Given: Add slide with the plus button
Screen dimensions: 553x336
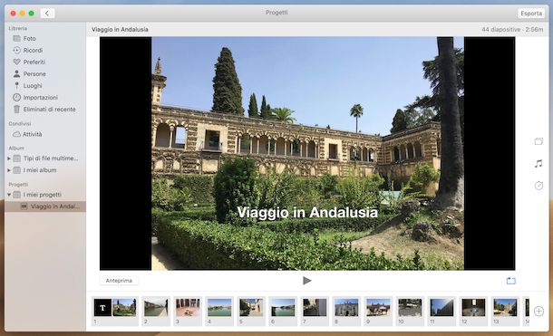Looking at the screenshot, I should 538,312.
